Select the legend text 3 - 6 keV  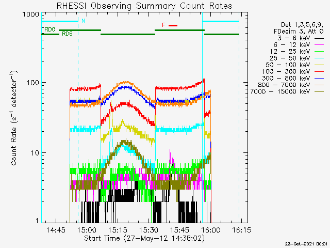pos(293,38)
